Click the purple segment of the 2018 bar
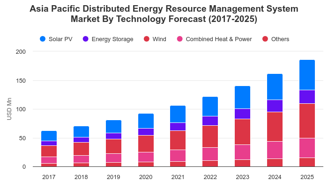This screenshot has width=328, height=187. coord(81,140)
